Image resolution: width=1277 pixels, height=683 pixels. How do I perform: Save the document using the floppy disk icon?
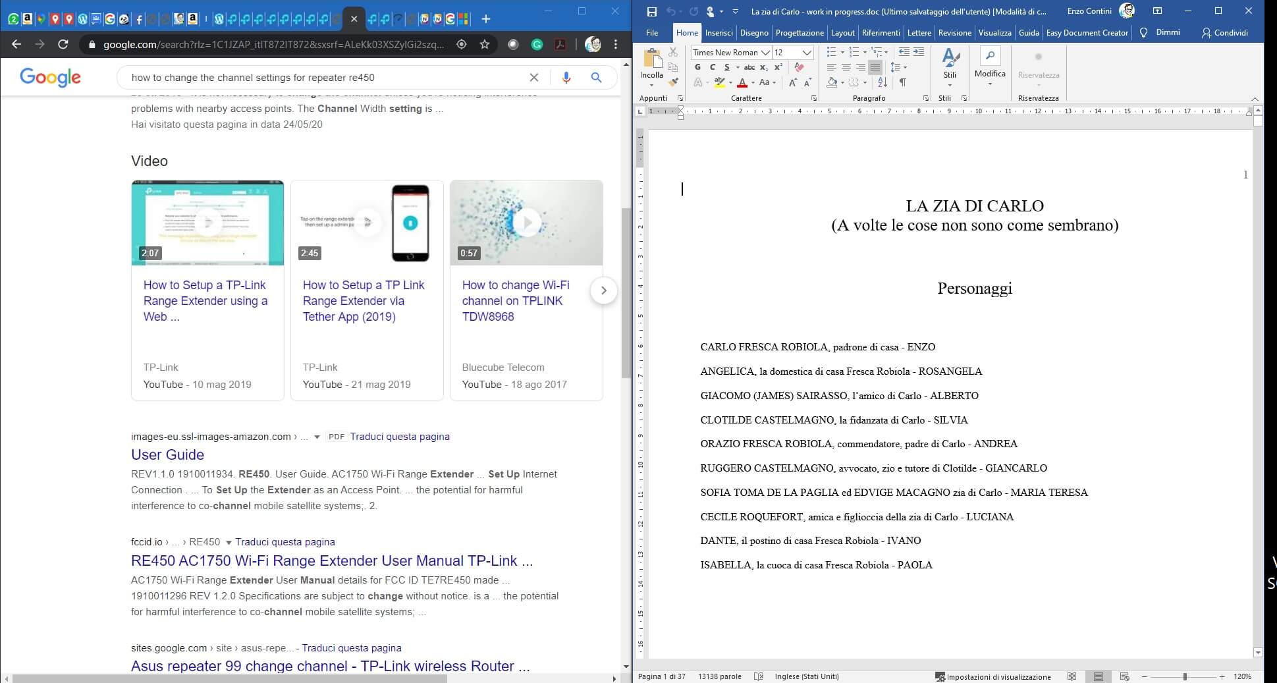click(651, 11)
